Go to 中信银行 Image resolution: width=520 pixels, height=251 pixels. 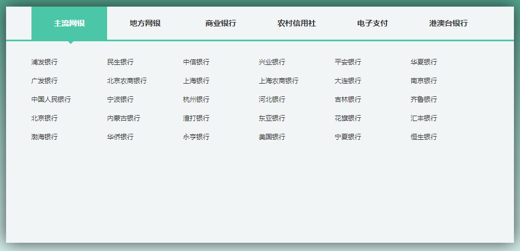pos(196,62)
